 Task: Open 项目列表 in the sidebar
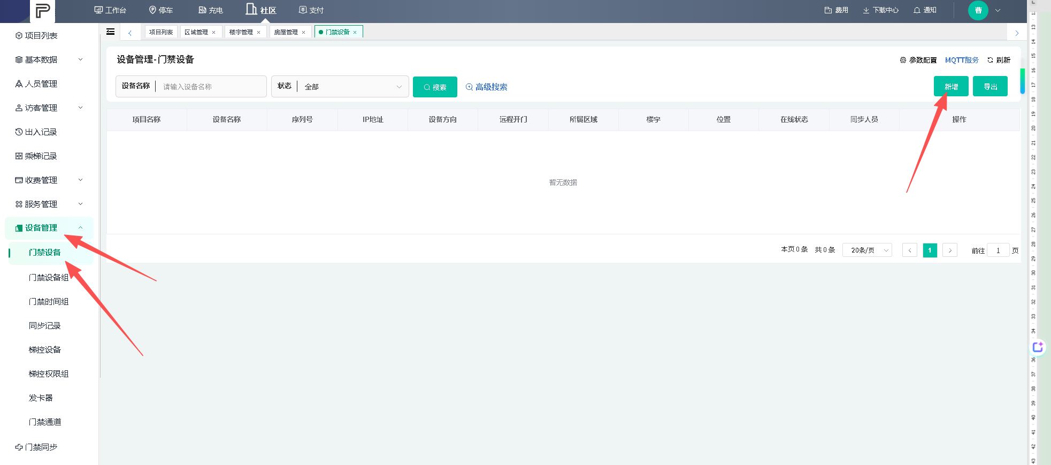pos(41,35)
